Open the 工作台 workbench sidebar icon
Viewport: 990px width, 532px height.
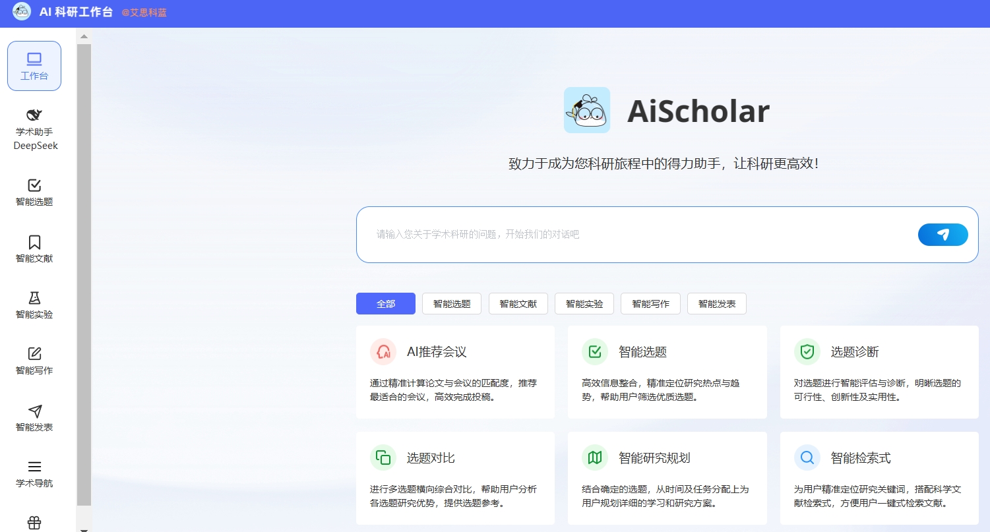pyautogui.click(x=34, y=60)
